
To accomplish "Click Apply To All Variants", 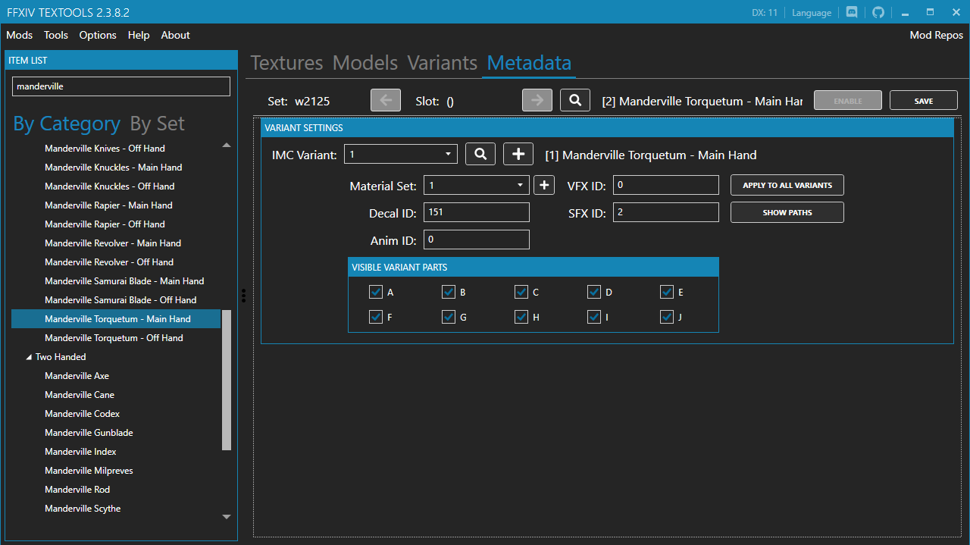I will (x=787, y=185).
